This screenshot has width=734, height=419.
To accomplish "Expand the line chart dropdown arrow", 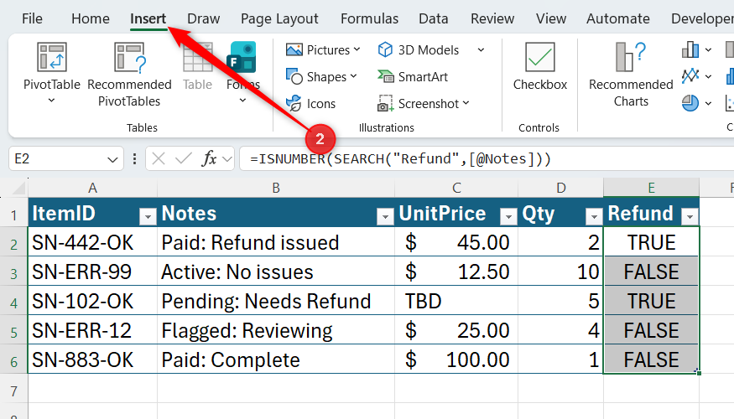I will (x=708, y=76).
